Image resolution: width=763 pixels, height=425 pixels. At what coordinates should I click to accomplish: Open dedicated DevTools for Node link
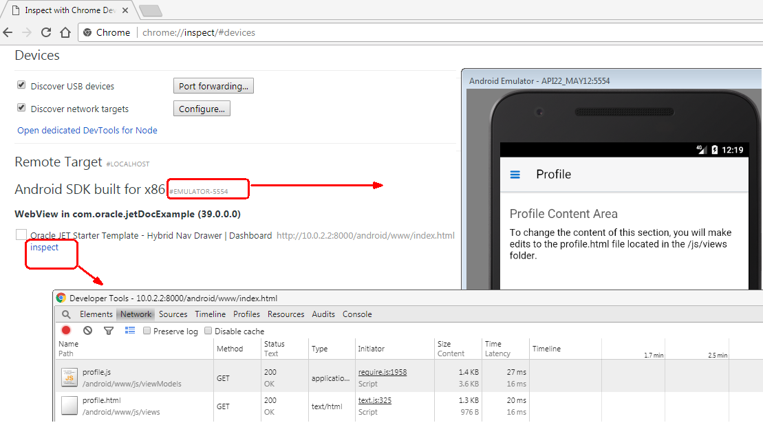[87, 131]
